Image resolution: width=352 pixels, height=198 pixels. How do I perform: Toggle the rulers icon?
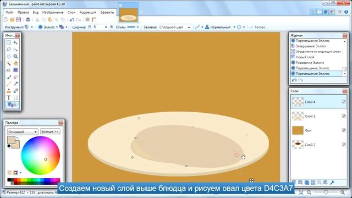click(x=94, y=20)
